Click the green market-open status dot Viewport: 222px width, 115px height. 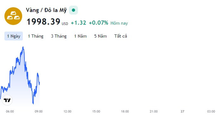[73, 10]
